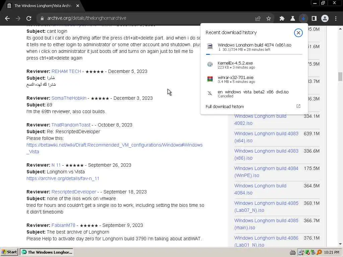Click the page scrollbar thumb

(340, 77)
